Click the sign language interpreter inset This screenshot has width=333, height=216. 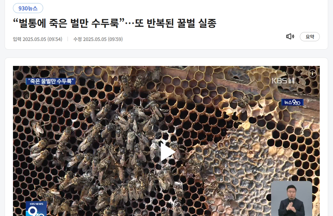click(292, 199)
